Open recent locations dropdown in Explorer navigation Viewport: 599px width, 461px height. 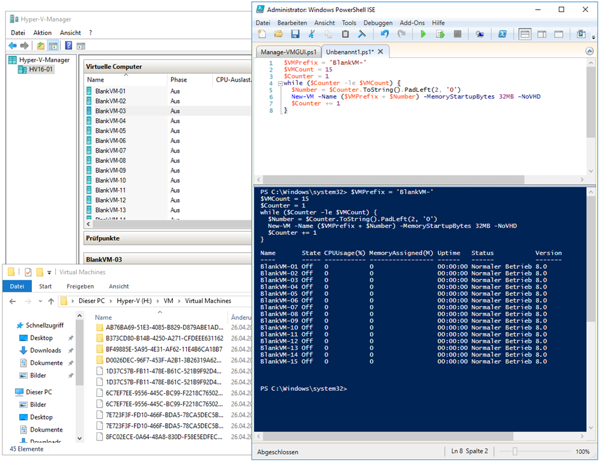(x=40, y=301)
